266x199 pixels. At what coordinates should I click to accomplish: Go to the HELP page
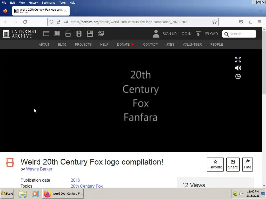(x=104, y=45)
